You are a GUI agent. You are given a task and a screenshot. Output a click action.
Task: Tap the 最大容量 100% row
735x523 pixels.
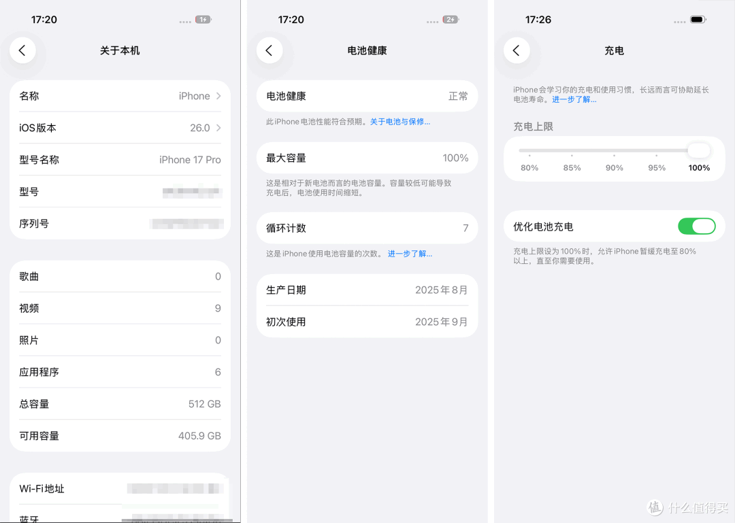tap(367, 158)
